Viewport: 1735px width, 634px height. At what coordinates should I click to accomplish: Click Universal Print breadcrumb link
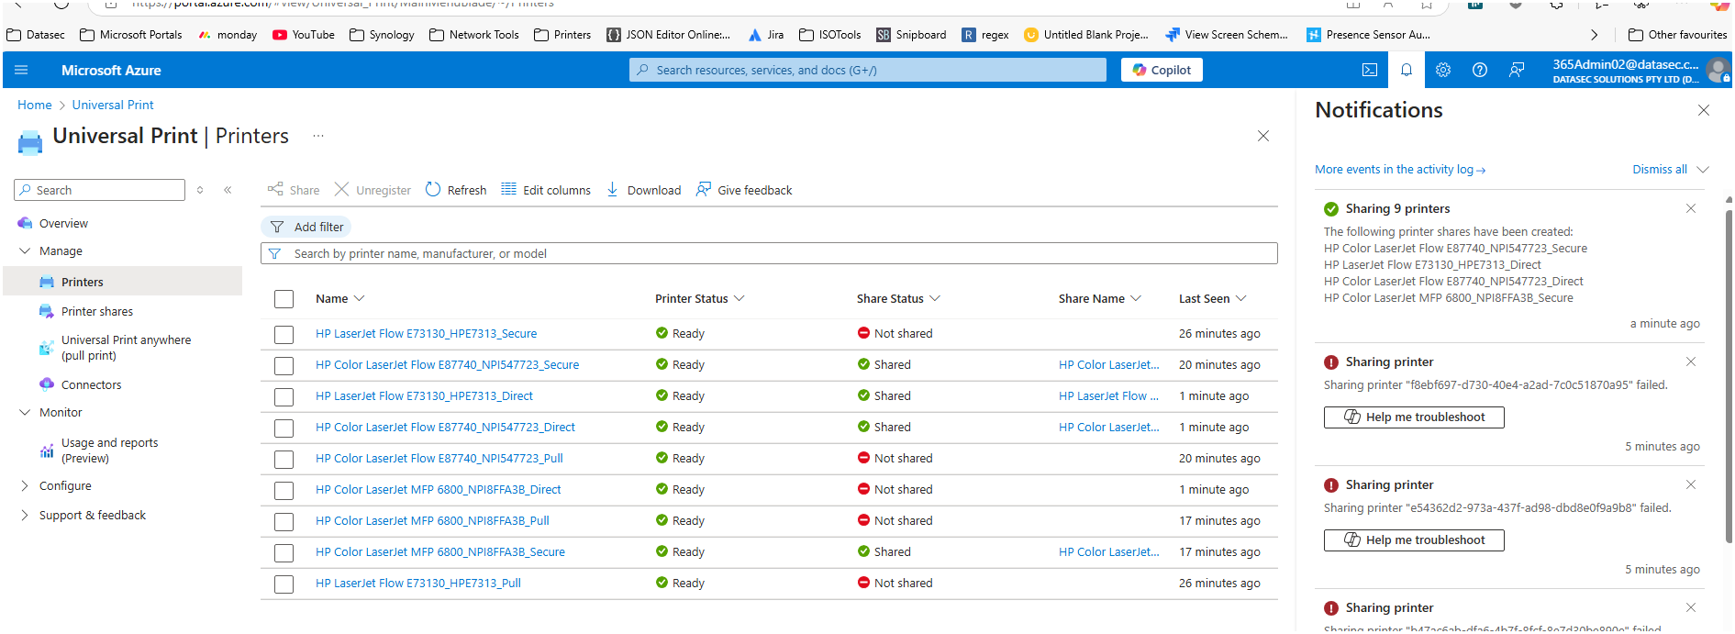[113, 105]
